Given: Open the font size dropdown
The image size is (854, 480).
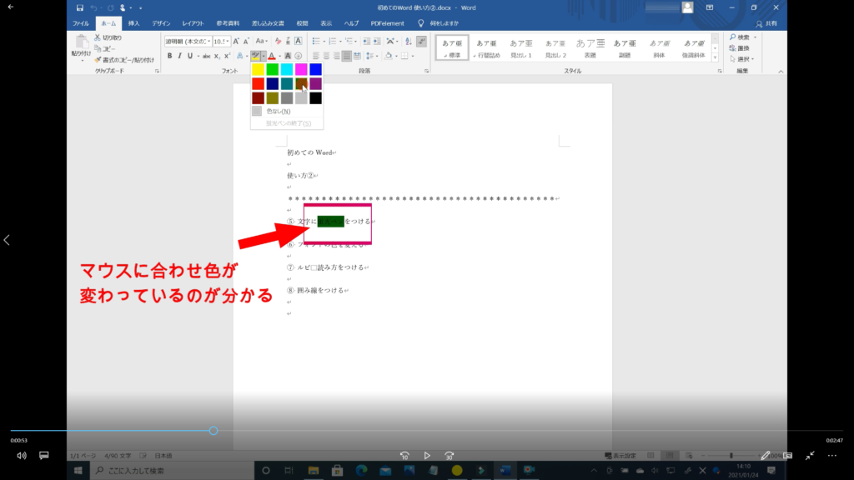Looking at the screenshot, I should [228, 41].
